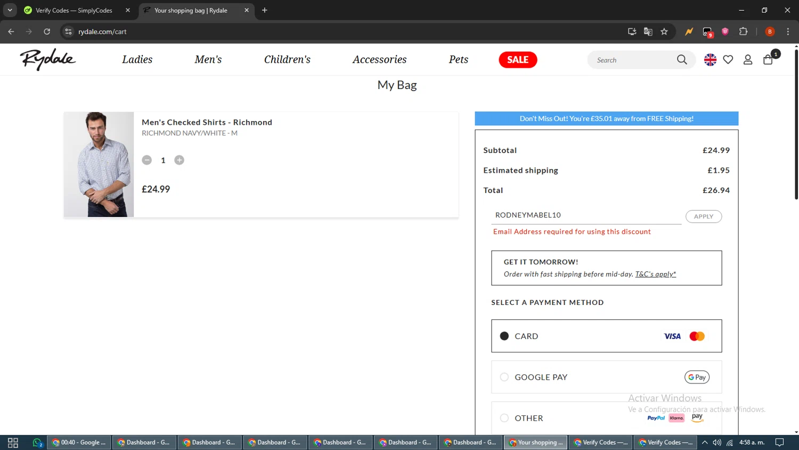Open the notifications center icon
The image size is (799, 450).
(780, 443)
